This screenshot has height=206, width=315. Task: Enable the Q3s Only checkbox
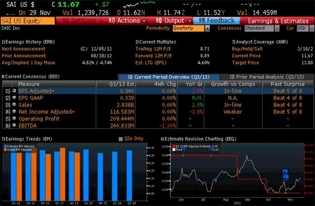122,139
